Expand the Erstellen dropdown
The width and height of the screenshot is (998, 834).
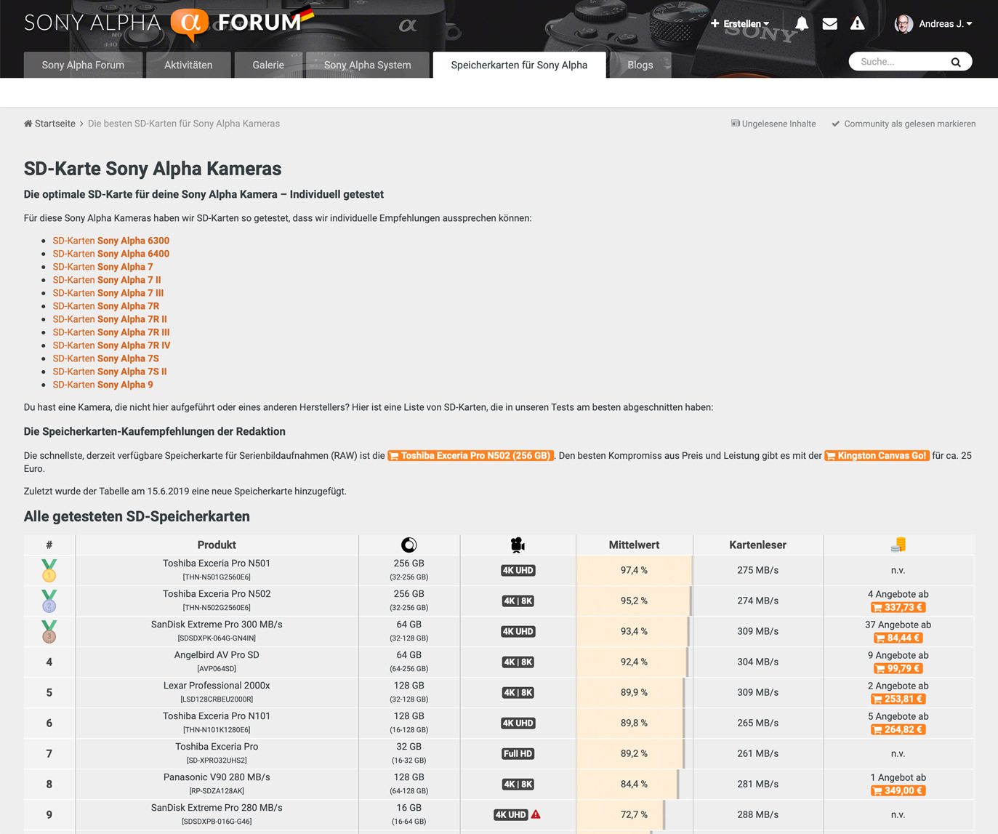[x=740, y=23]
